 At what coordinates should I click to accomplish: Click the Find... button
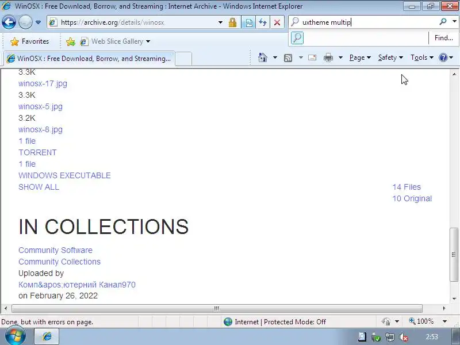443,38
